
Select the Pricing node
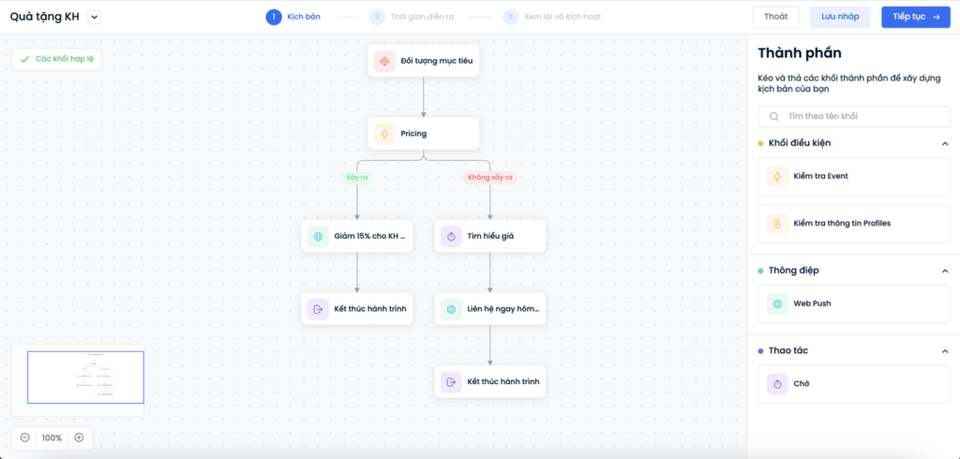point(423,133)
